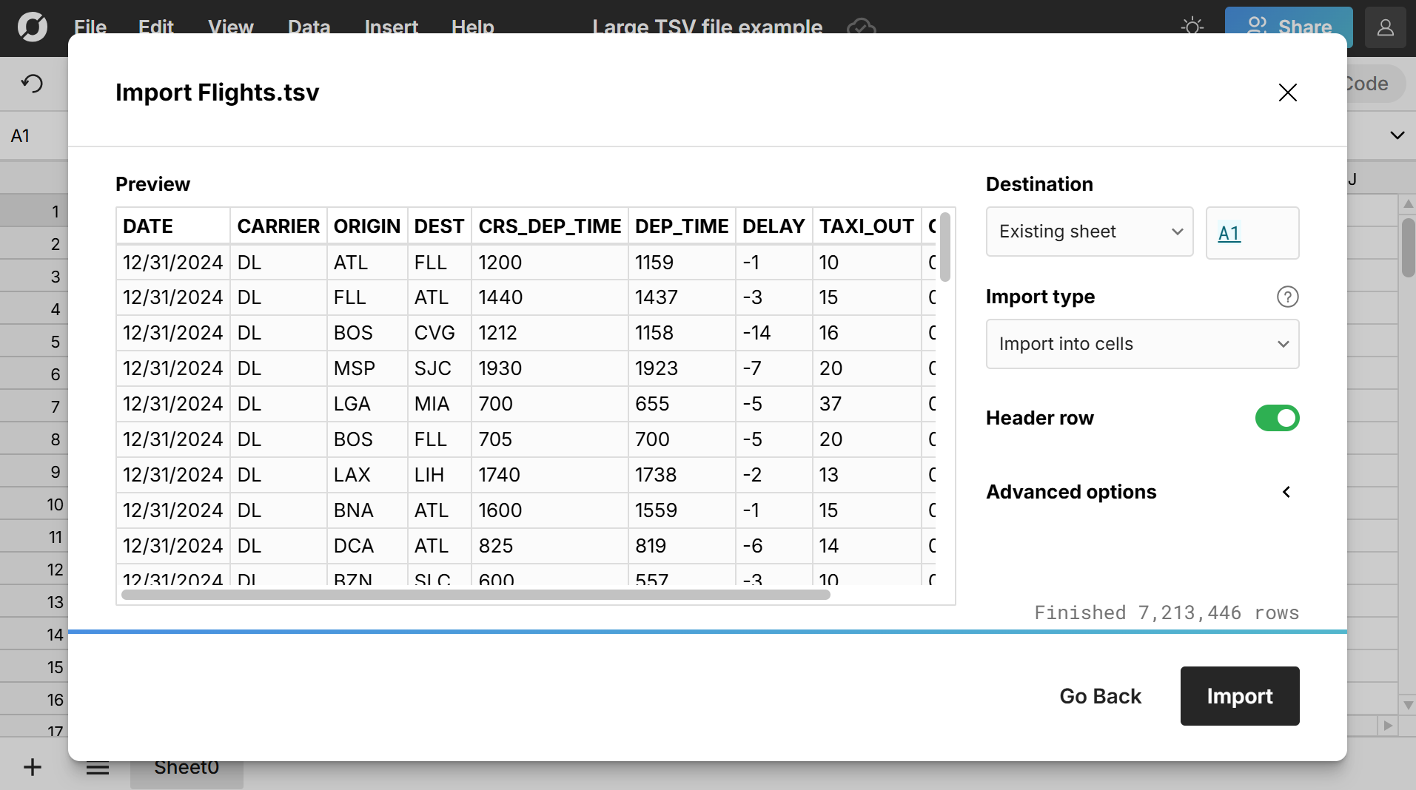Open the sheet list hamburger icon
The width and height of the screenshot is (1416, 790).
[97, 767]
